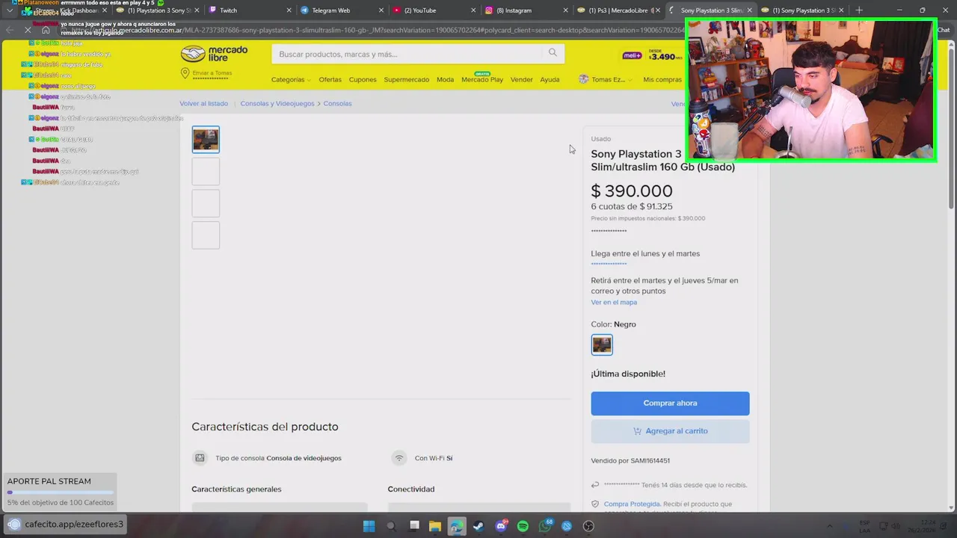Open the Categorías dropdown
This screenshot has height=538, width=957.
pos(291,79)
